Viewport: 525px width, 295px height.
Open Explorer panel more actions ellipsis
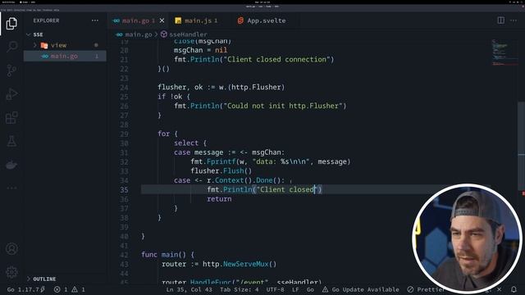coord(95,20)
